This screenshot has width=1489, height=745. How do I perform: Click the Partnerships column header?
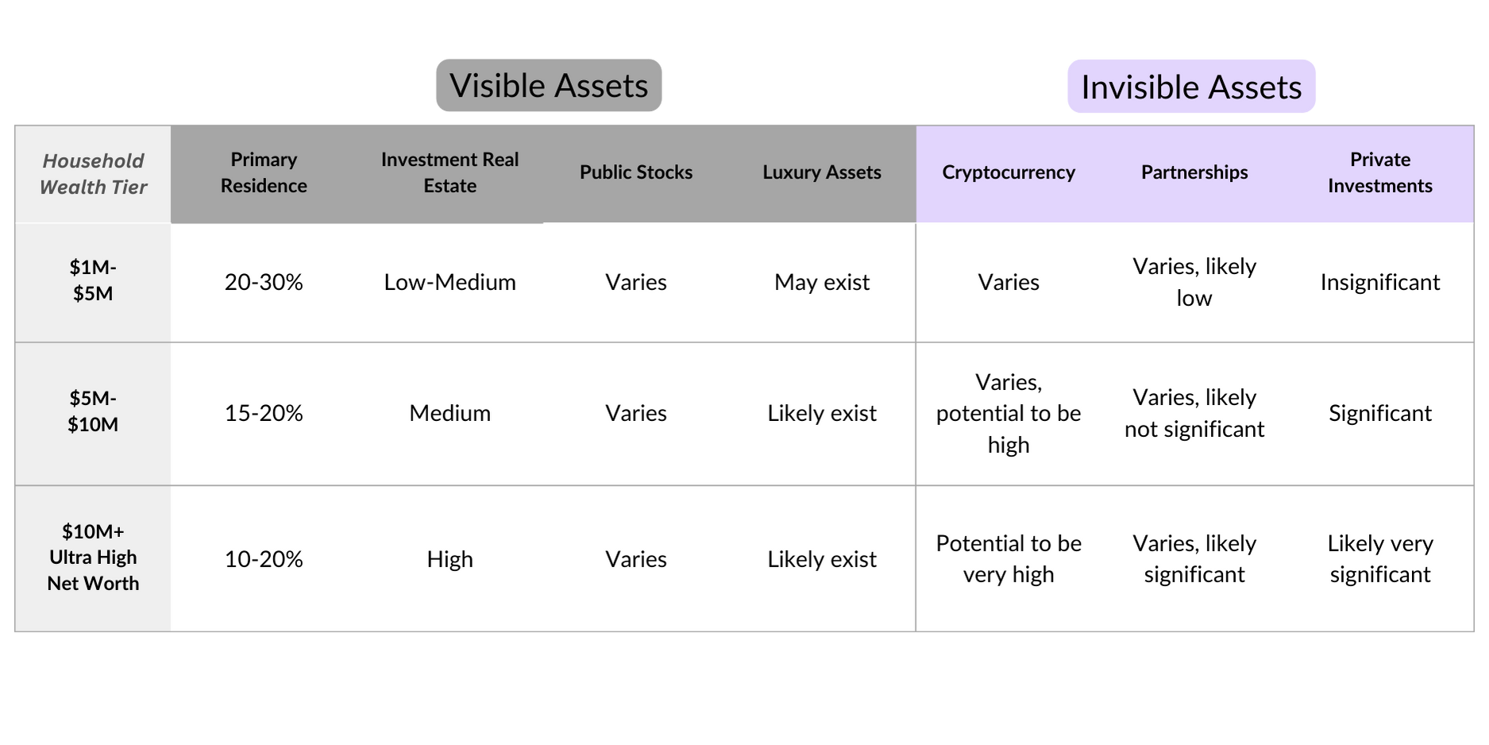click(1194, 172)
